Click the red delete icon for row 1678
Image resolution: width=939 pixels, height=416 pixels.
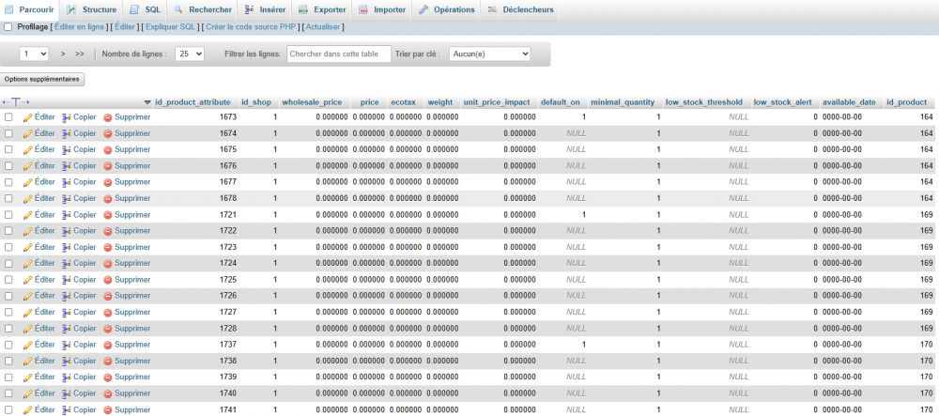[x=108, y=199]
